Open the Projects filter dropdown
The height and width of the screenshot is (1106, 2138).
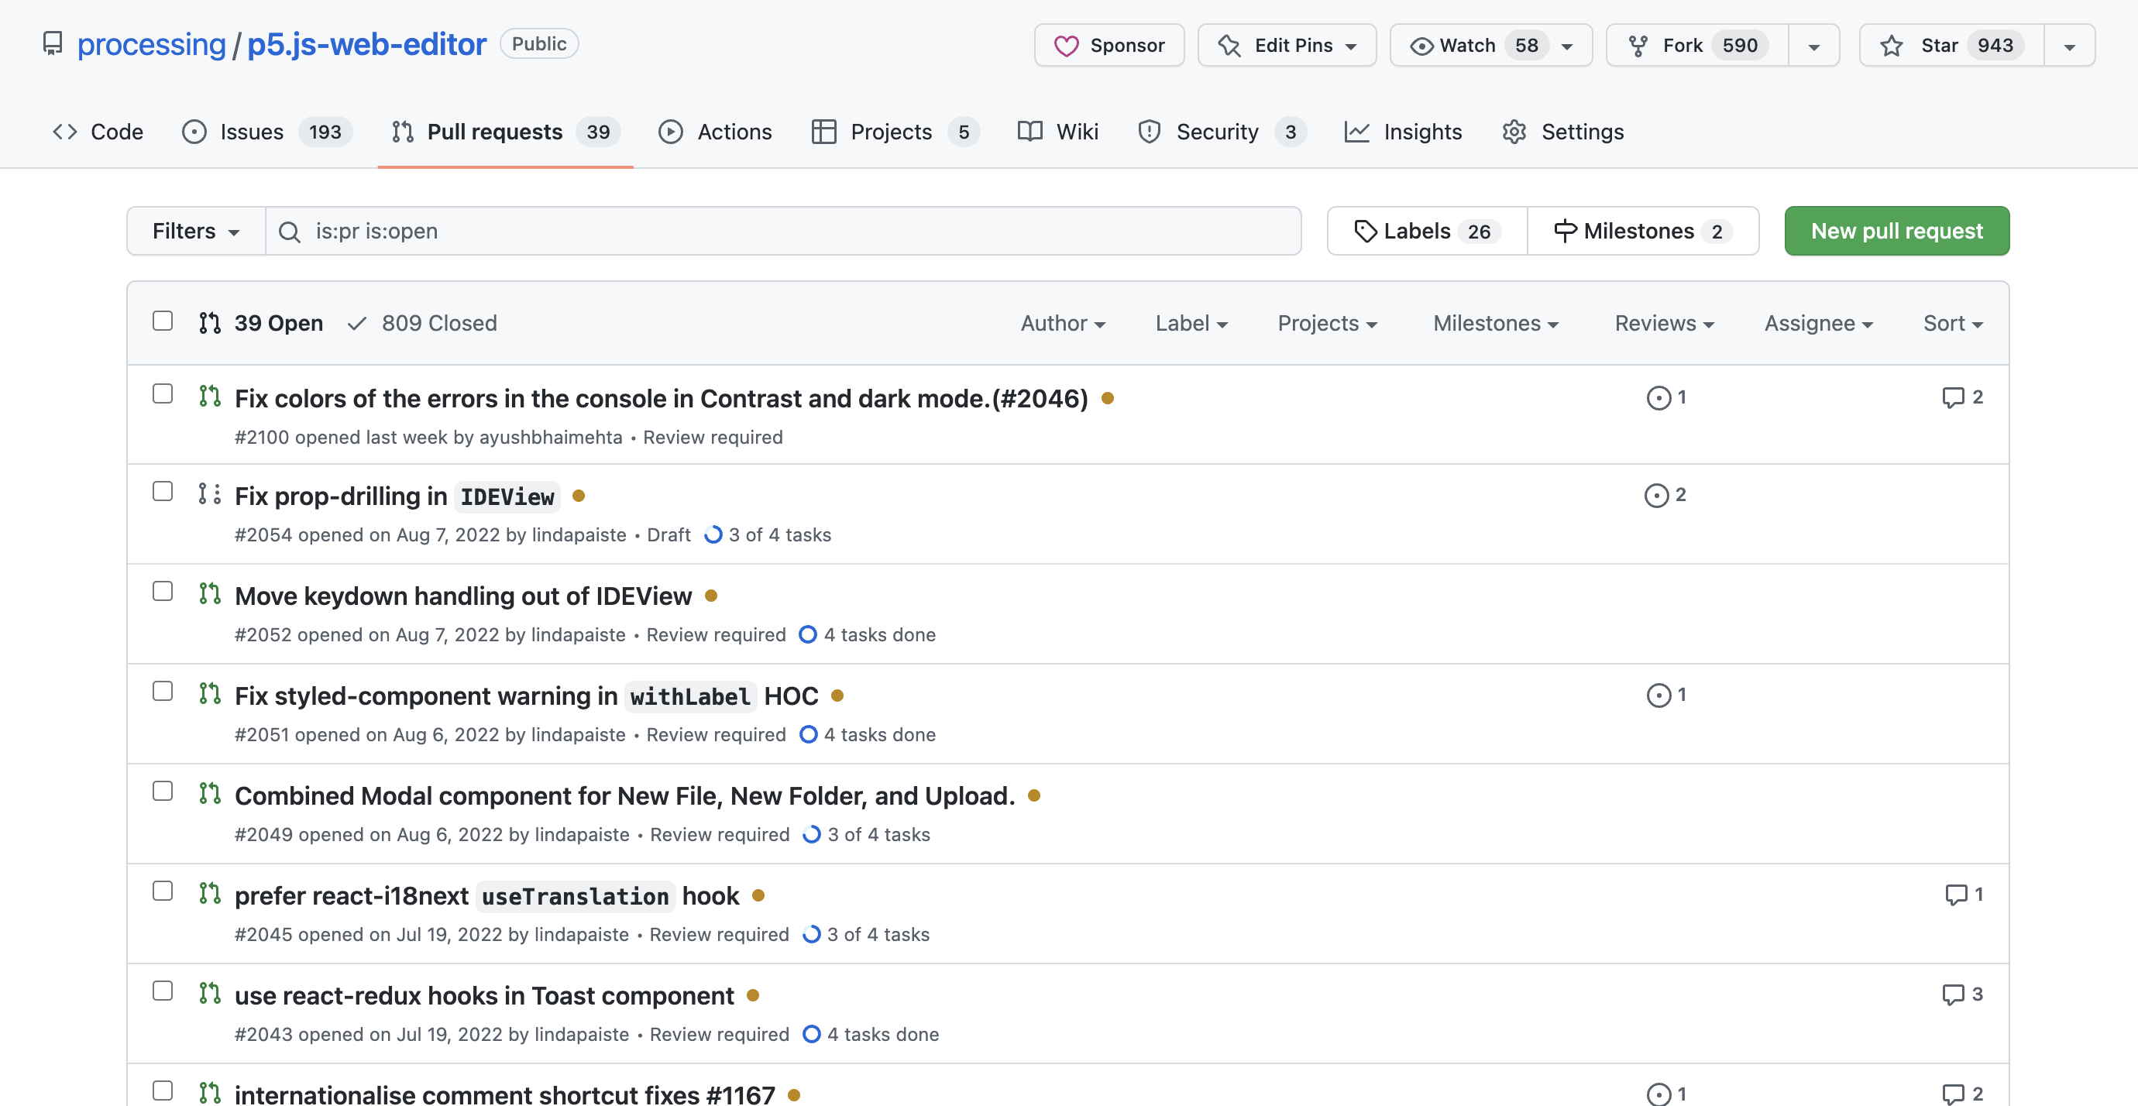pos(1327,324)
